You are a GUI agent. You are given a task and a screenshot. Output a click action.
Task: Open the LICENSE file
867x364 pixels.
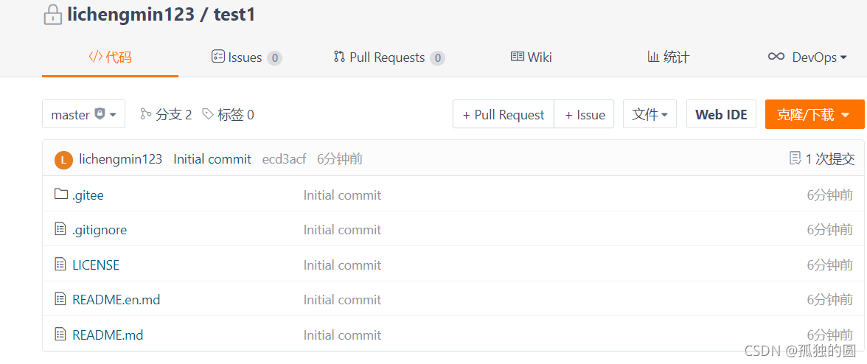coord(96,265)
